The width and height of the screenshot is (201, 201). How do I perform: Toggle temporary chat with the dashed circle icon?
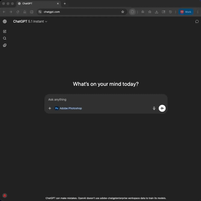point(197,21)
